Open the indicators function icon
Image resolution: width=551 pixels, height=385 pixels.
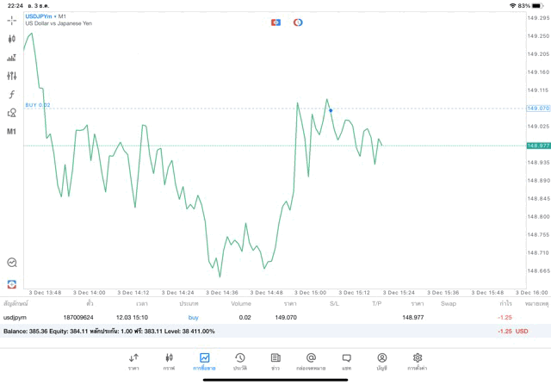[x=12, y=95]
